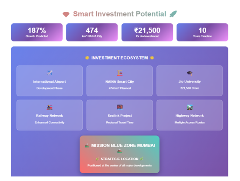Select the 10 Years Timeline stat card
Viewport: 240px width, 181px height.
point(203,32)
